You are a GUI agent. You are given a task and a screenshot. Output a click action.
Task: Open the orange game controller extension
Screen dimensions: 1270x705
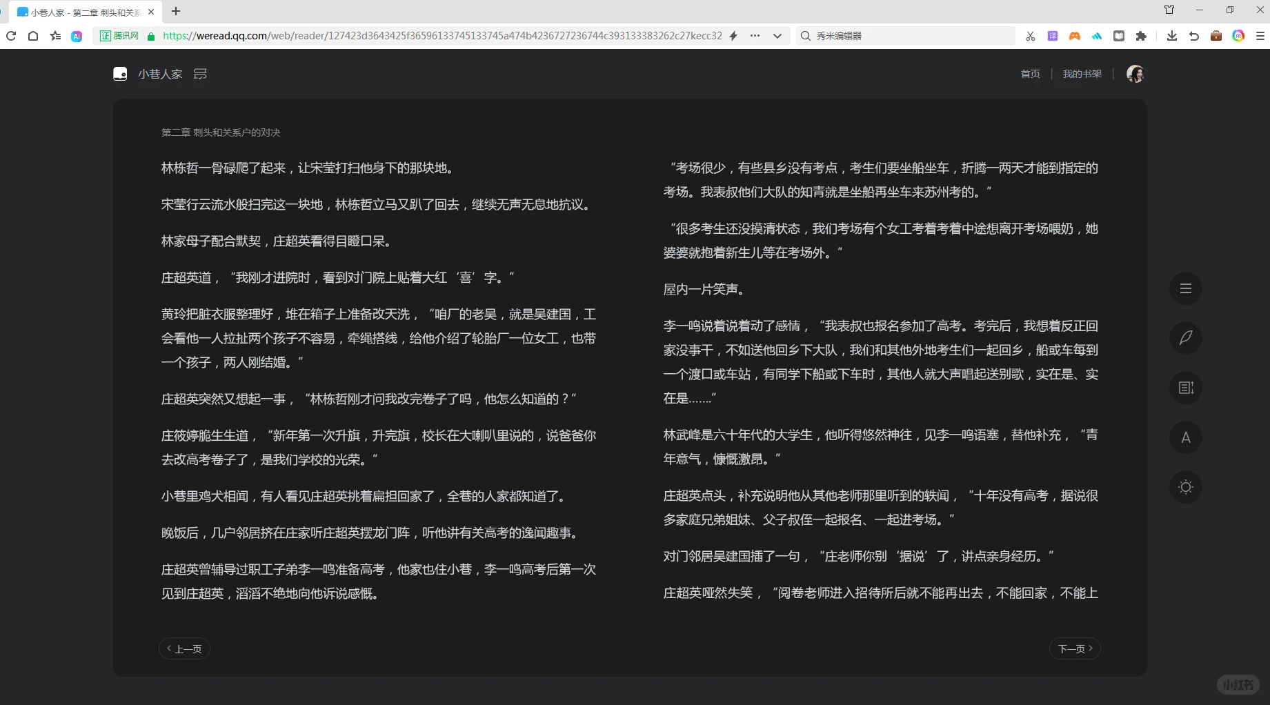pos(1075,36)
